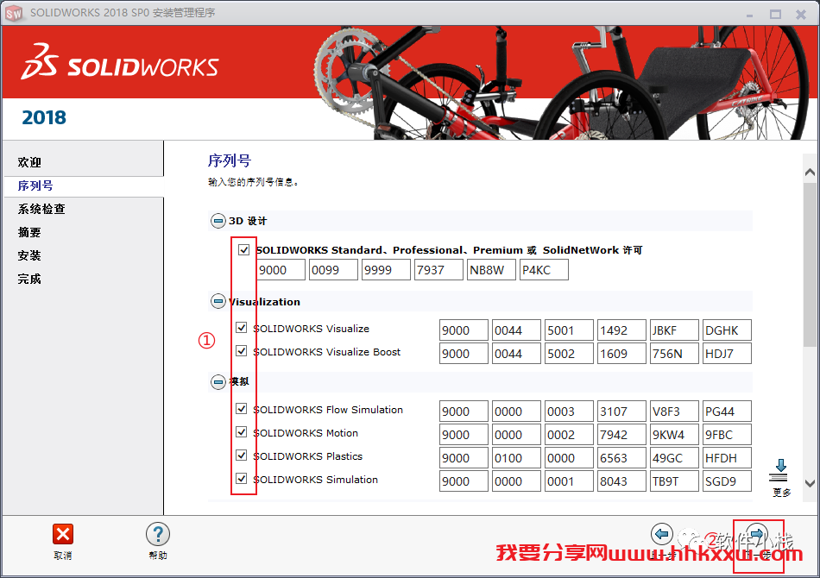Viewport: 820px width, 578px height.
Task: Click Motion serial field 9FBC
Action: [x=727, y=434]
